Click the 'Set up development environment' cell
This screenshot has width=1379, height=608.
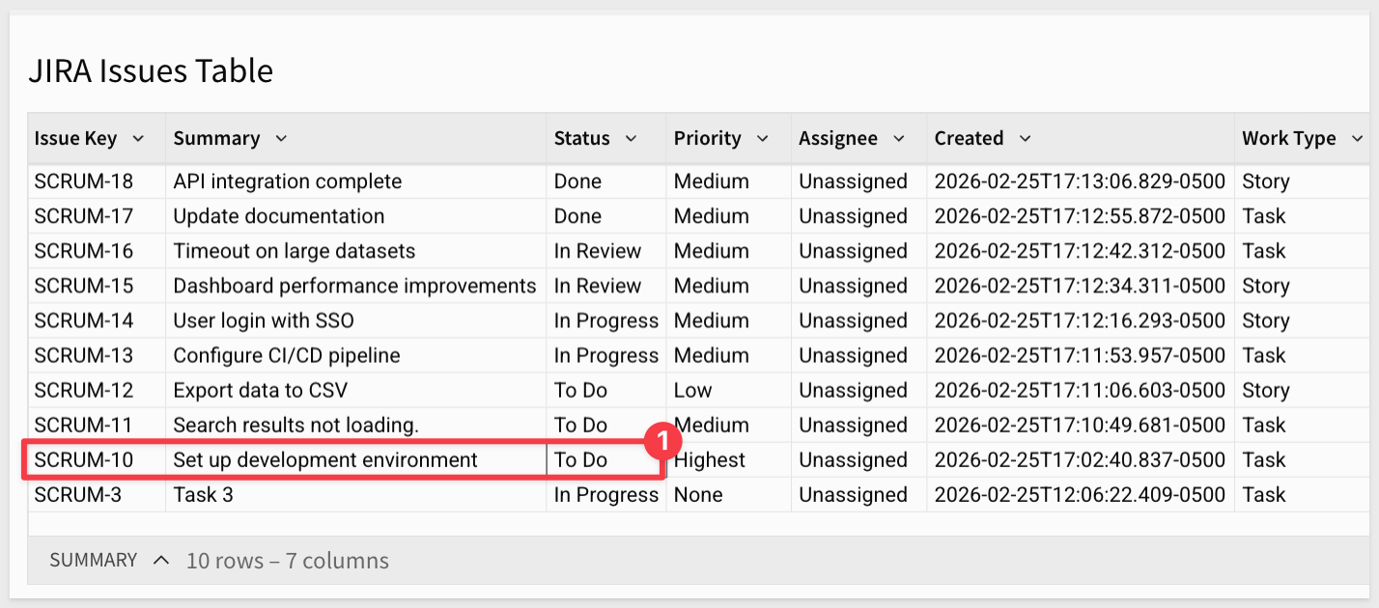click(325, 460)
